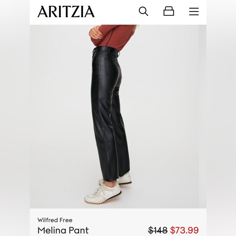Tap the rear sneaker behind the pant hem

125,178
